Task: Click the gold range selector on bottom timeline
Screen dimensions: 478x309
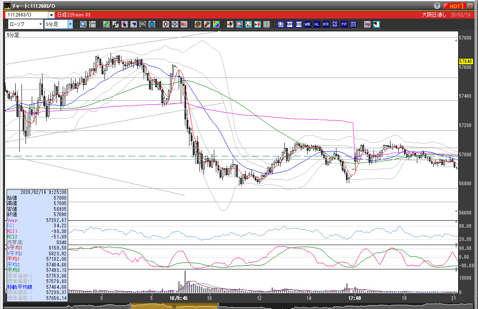Action: pos(174,306)
